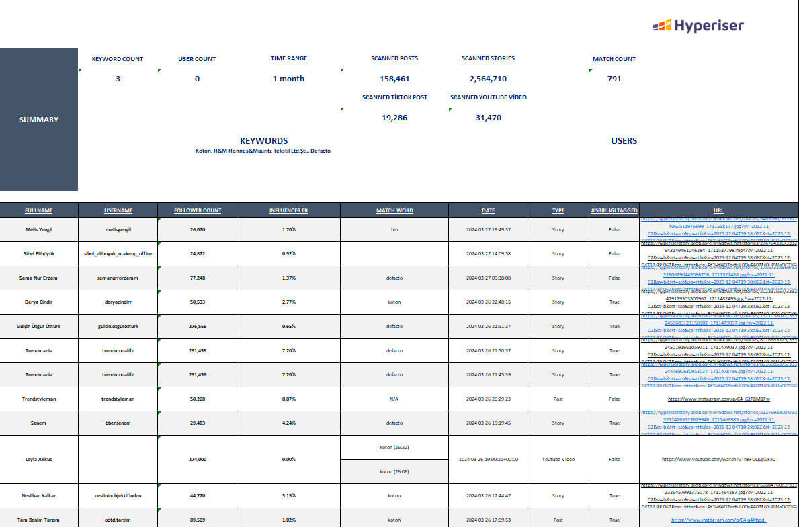The width and height of the screenshot is (799, 527).
Task: Select the FOLLOWER COUNT column header
Action: pos(197,210)
